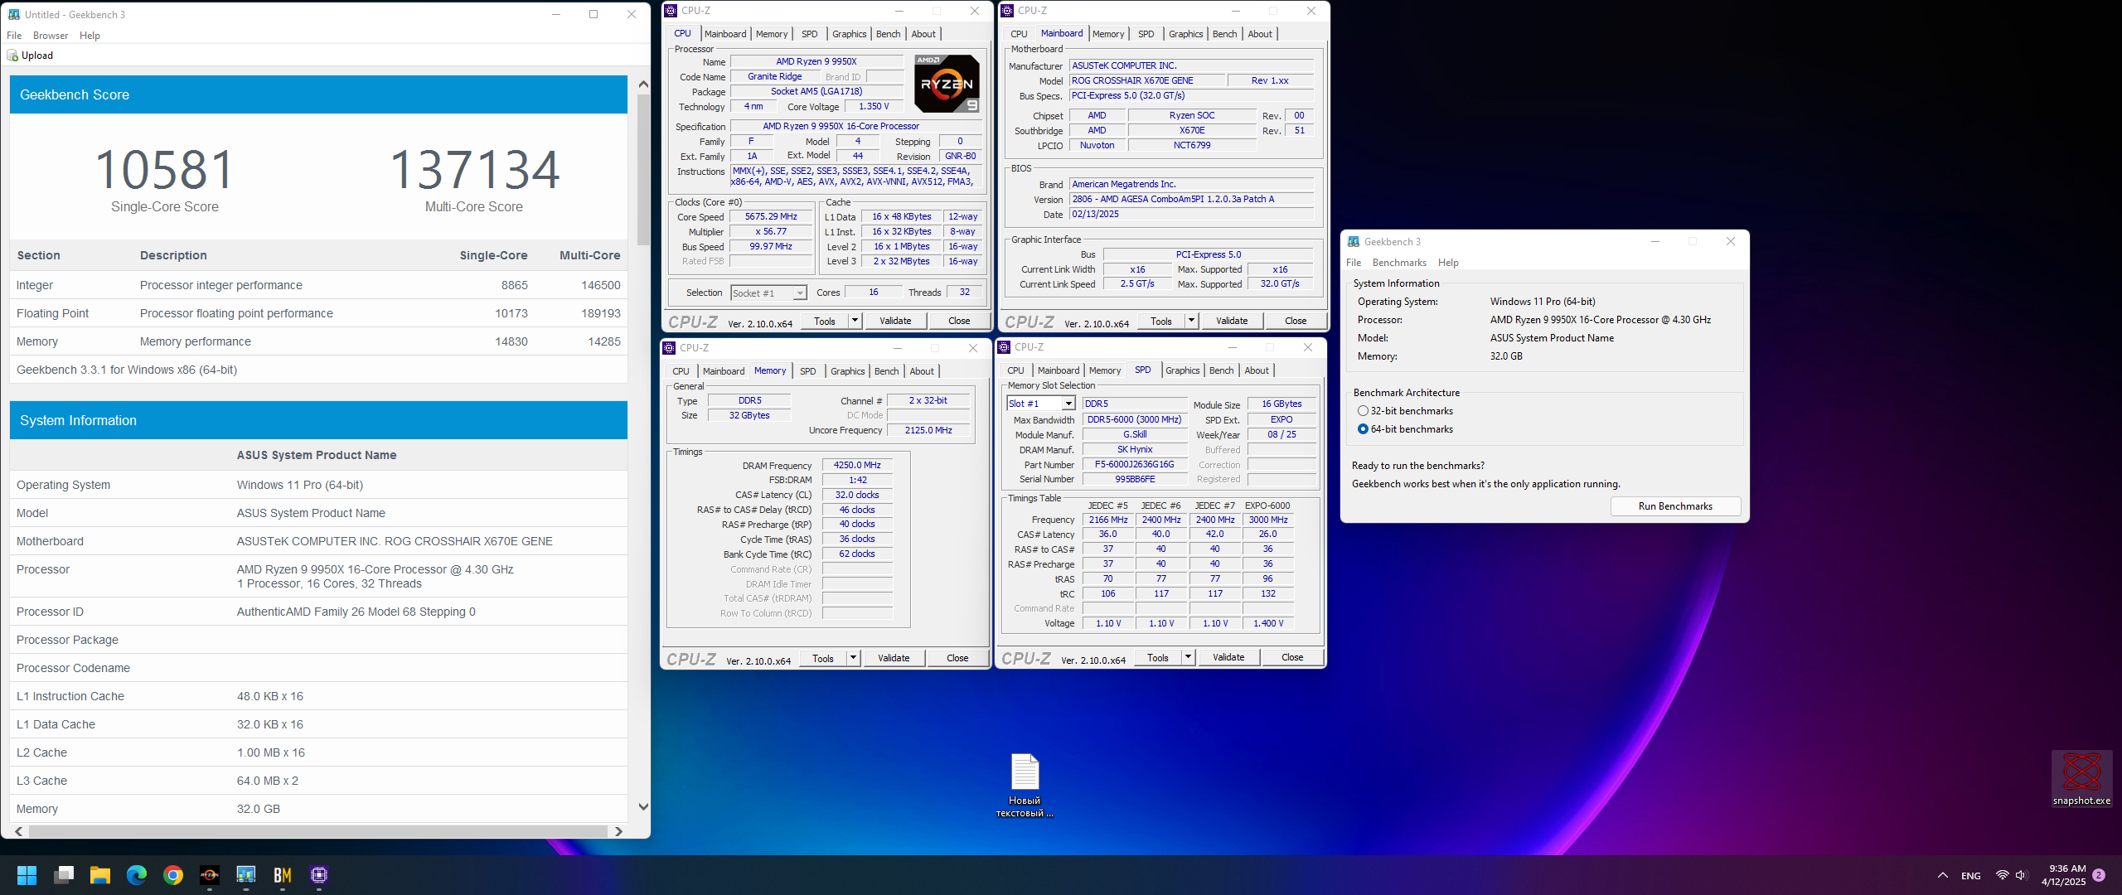Select the Новый текстовый desktop file
The width and height of the screenshot is (2122, 895).
[1025, 786]
